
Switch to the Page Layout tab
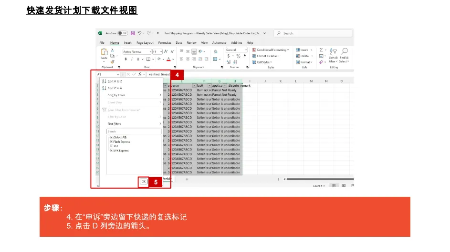click(x=145, y=43)
